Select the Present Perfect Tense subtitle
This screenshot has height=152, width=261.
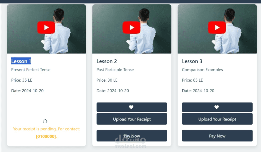(x=31, y=70)
